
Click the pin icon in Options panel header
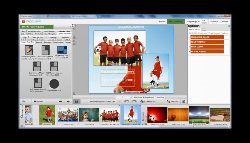229,26
